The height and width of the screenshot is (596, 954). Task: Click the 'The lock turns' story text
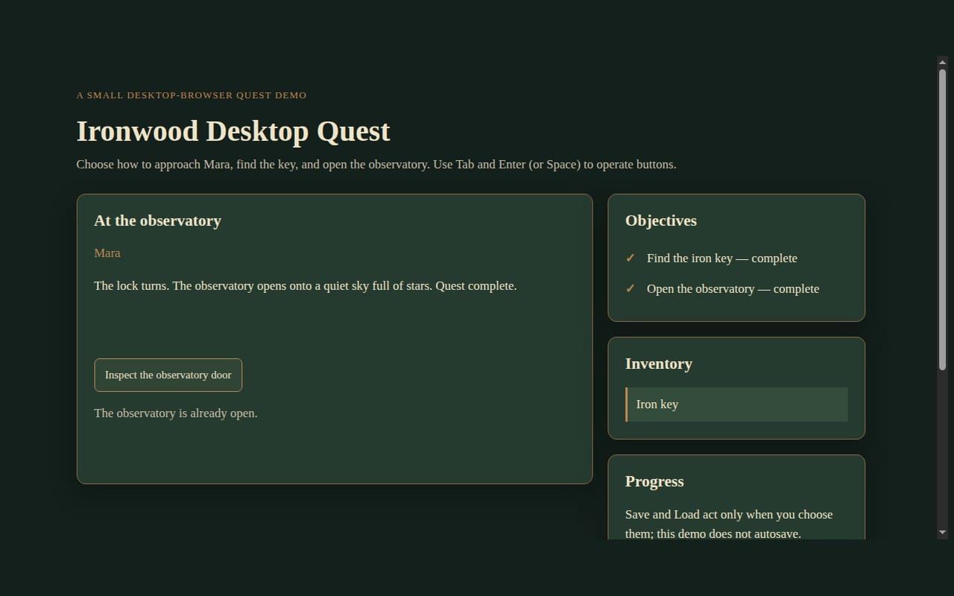click(306, 286)
